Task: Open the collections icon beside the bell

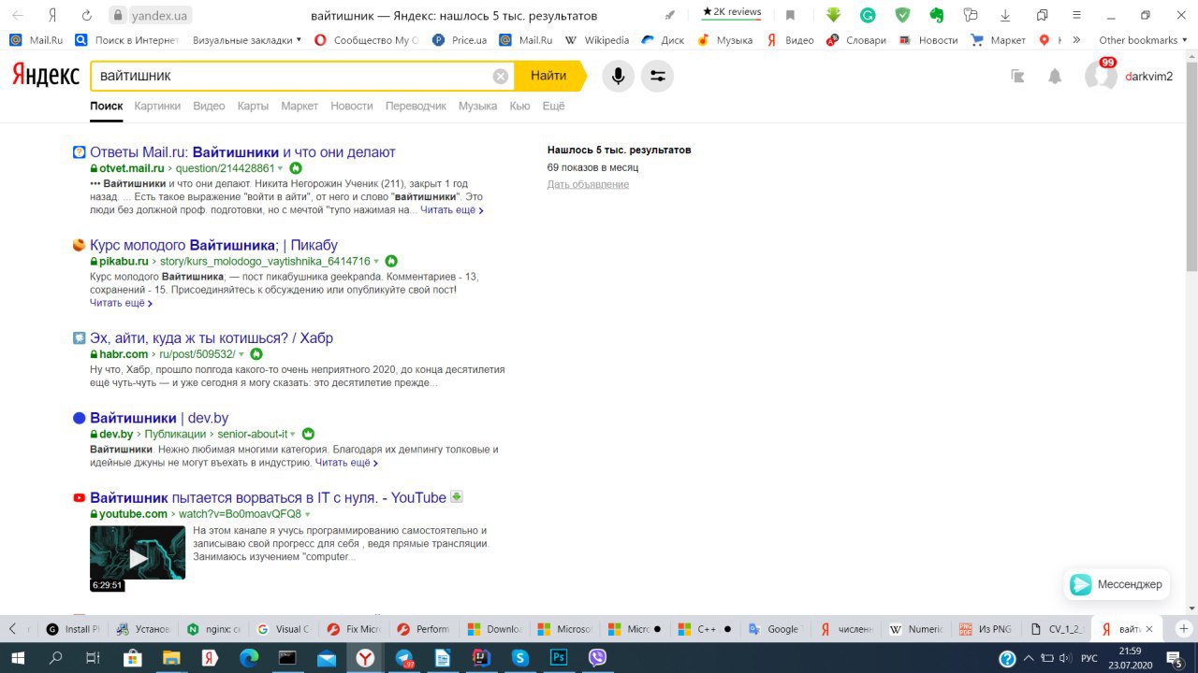Action: point(1018,77)
